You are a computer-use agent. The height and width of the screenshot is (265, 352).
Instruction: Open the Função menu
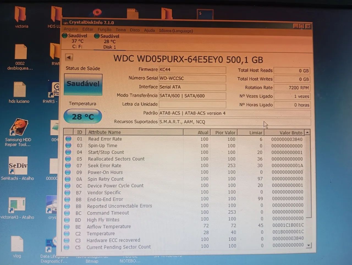tap(105, 29)
